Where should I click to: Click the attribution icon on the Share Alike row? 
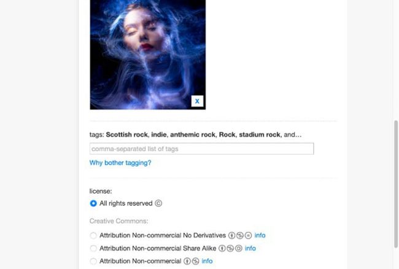click(222, 248)
